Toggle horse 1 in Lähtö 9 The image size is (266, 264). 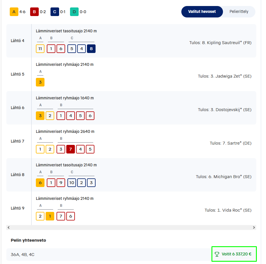tap(50, 216)
